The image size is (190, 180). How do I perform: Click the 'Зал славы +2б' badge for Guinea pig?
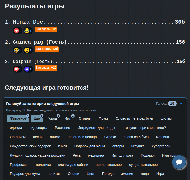click(47, 49)
